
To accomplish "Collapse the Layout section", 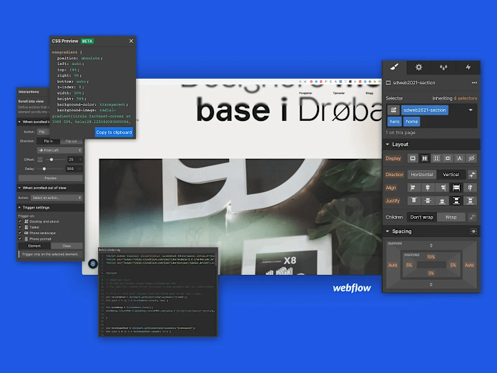I will coord(387,144).
